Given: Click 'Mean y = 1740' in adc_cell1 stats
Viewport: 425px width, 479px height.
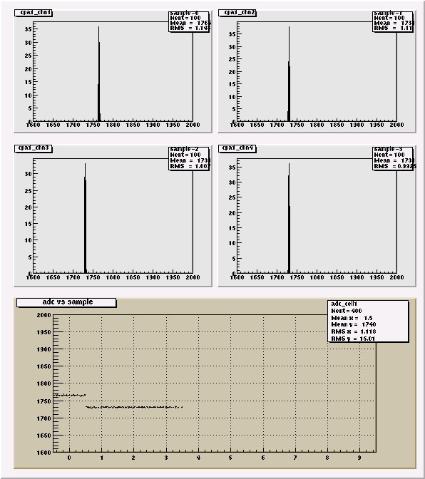Looking at the screenshot, I should [x=354, y=324].
